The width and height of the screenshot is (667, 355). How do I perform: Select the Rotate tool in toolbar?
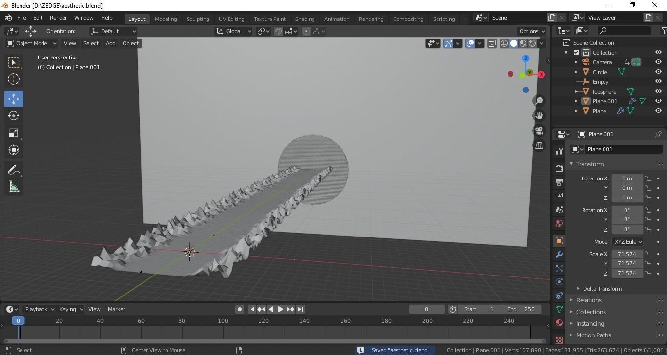coord(14,116)
